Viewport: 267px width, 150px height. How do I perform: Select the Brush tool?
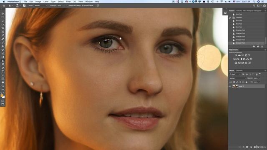(3, 42)
